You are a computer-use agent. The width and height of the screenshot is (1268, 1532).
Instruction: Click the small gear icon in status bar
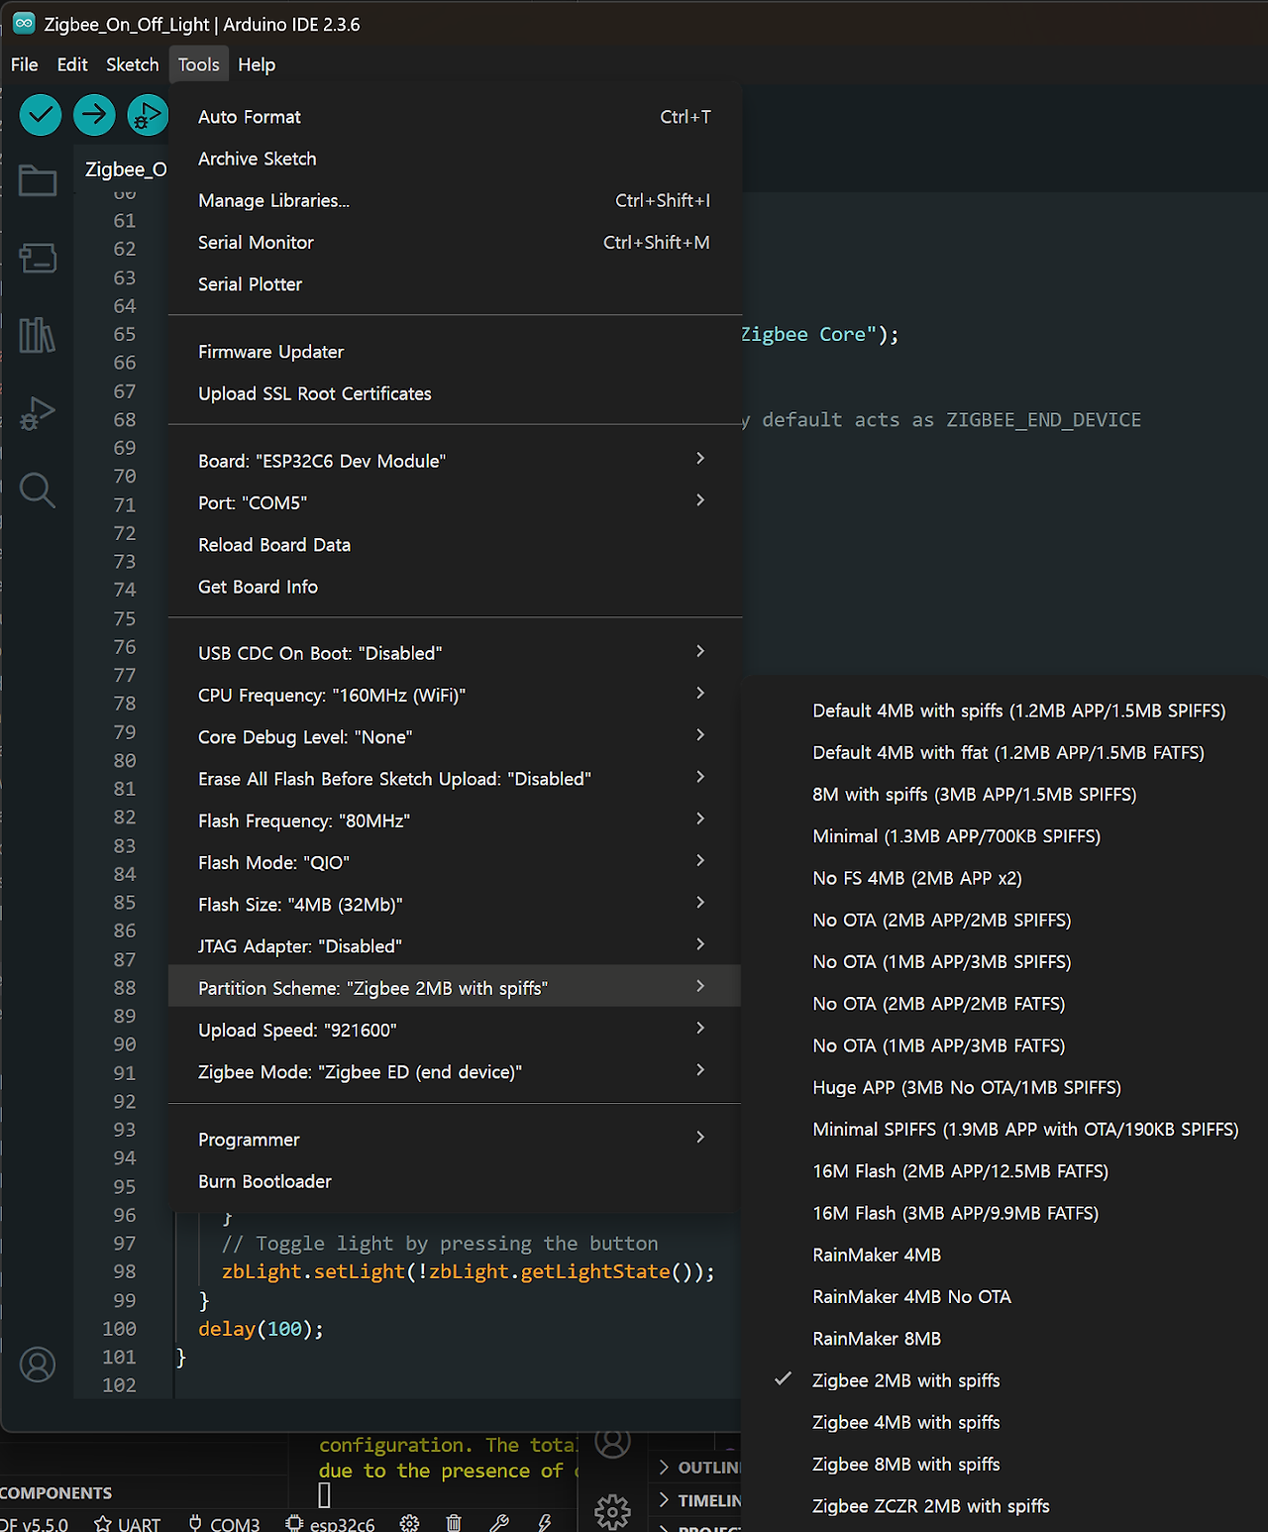pos(409,1523)
